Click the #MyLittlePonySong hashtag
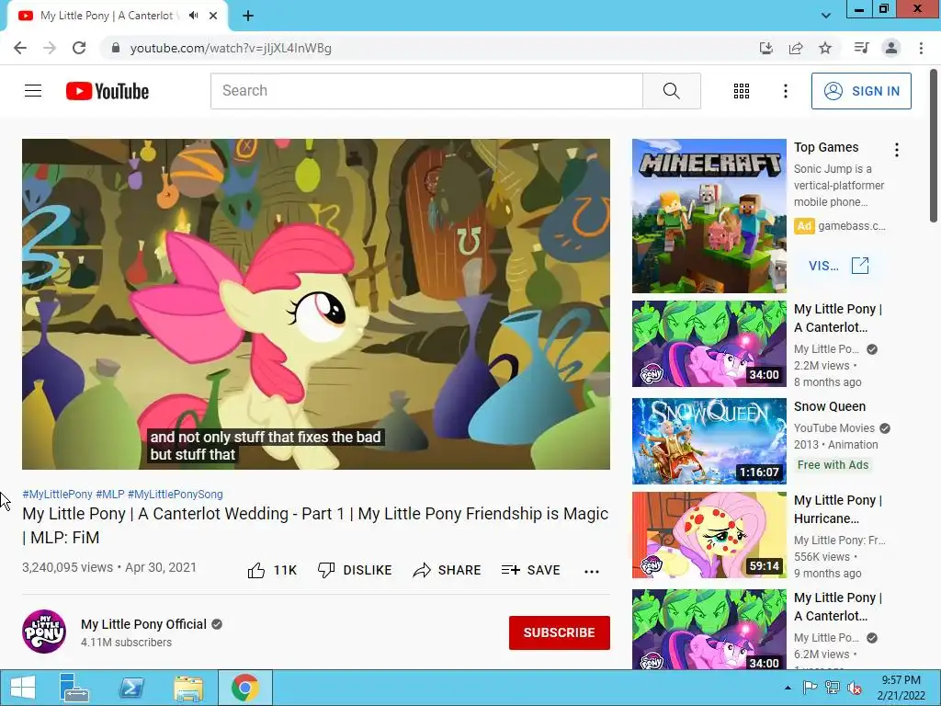The height and width of the screenshot is (706, 941). point(176,494)
